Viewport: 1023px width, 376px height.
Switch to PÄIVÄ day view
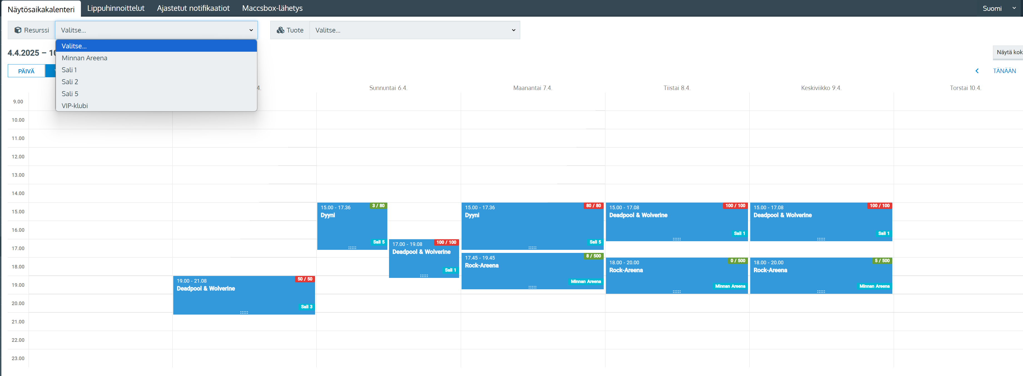26,71
